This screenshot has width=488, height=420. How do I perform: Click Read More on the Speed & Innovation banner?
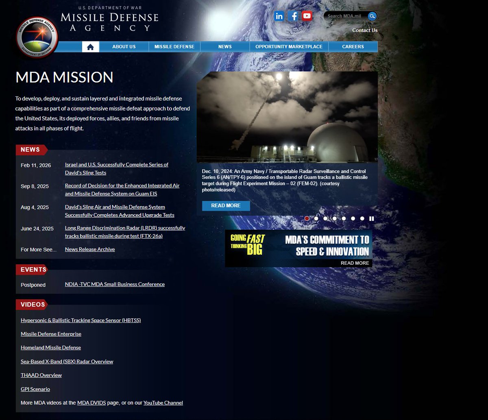(x=355, y=263)
